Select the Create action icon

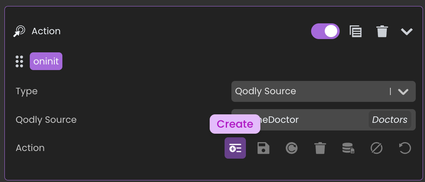[235, 148]
